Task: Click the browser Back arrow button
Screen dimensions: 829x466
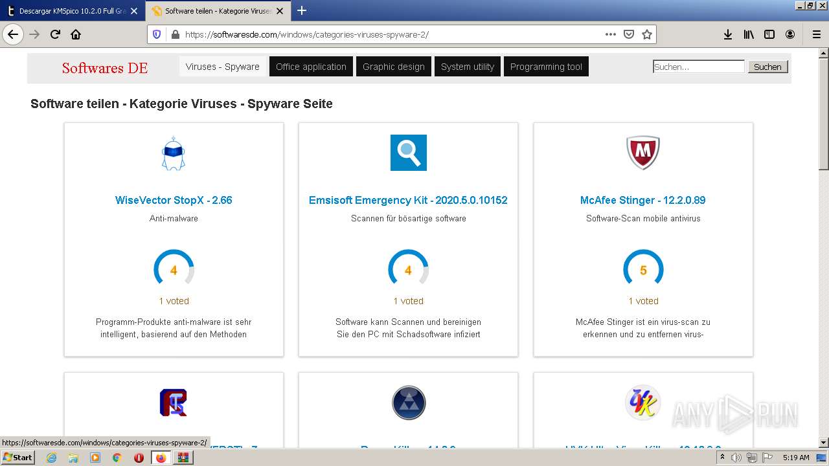Action: click(x=13, y=34)
